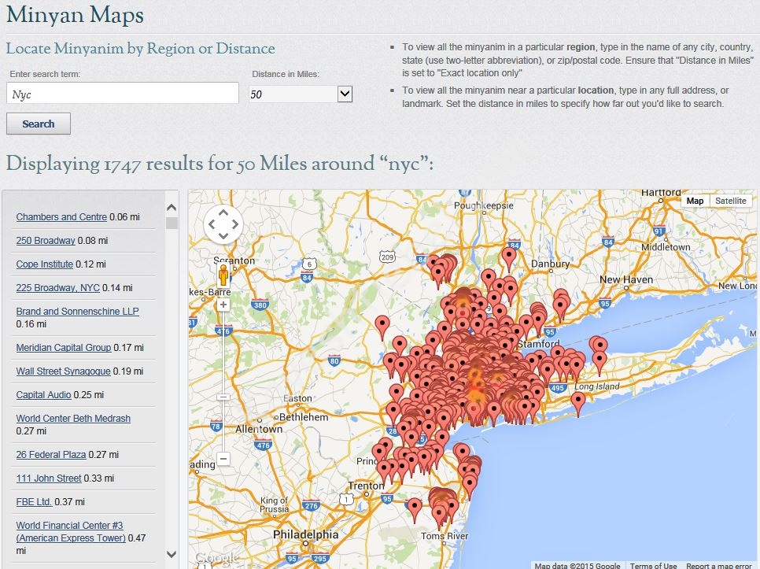Click the lone marker east of Interstate 380
760x569 pixels.
click(382, 323)
